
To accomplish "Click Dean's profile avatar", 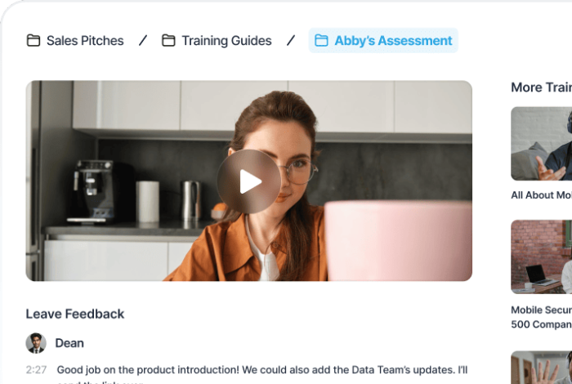I will (36, 343).
